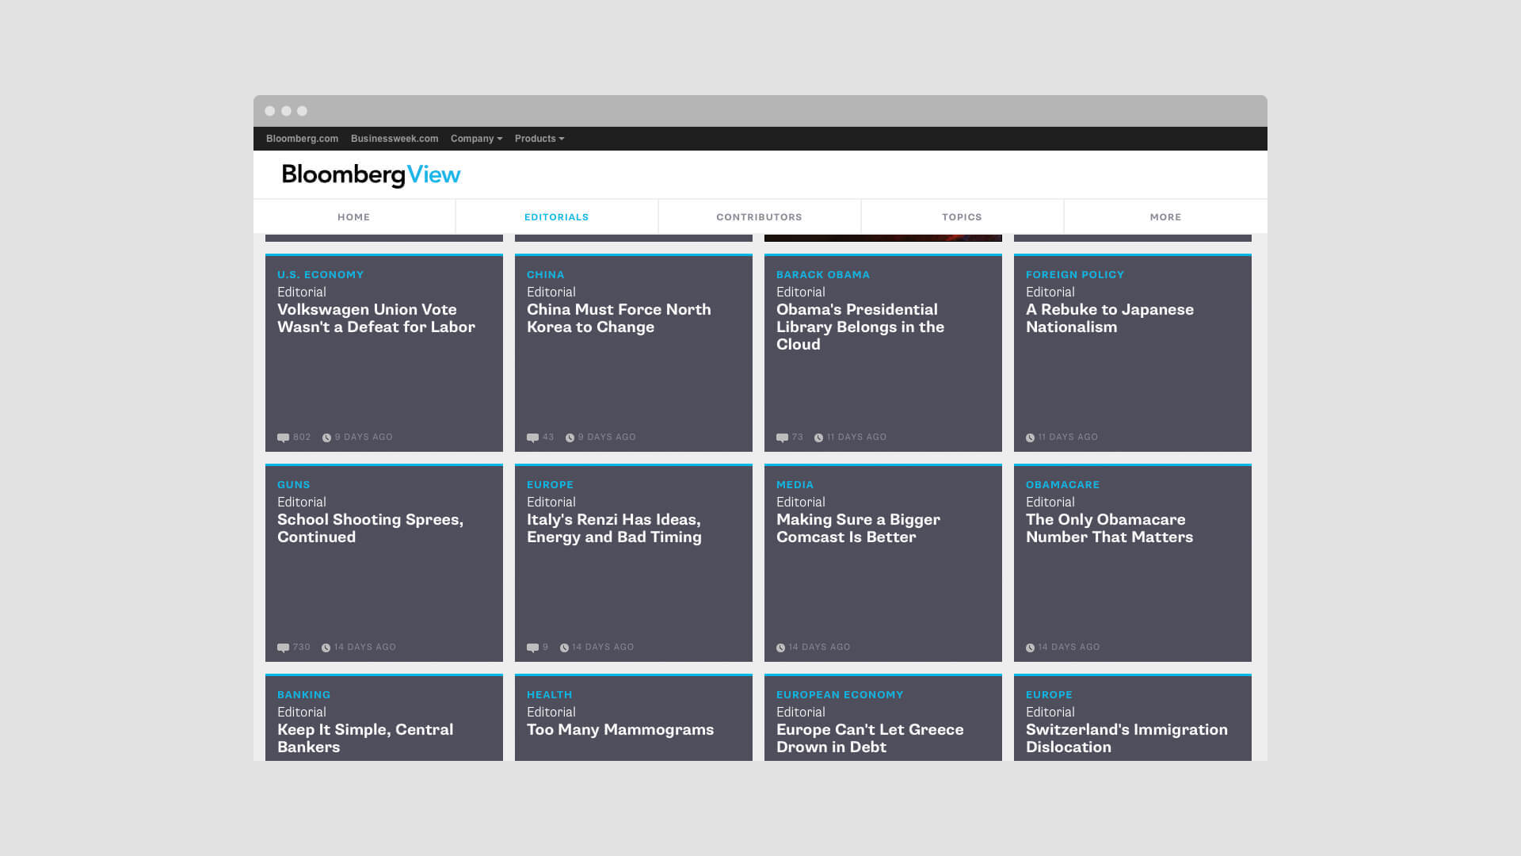Click clock icon on China Must Force card
1521x856 pixels.
(570, 438)
